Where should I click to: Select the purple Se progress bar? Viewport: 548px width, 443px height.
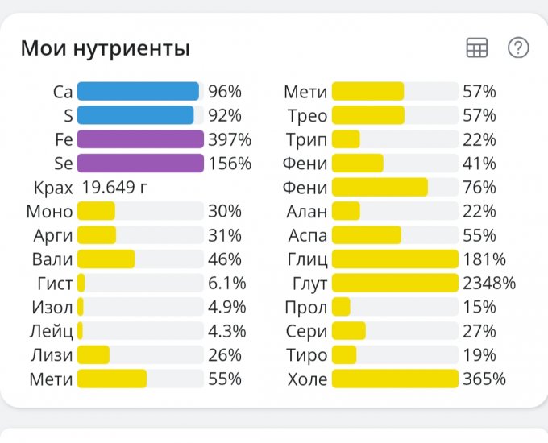pos(140,164)
